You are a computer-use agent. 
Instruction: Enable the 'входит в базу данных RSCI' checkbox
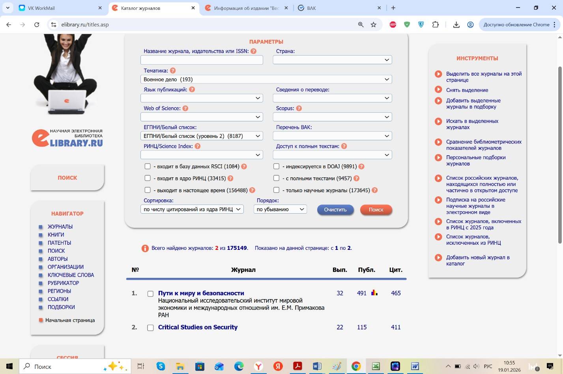point(148,166)
